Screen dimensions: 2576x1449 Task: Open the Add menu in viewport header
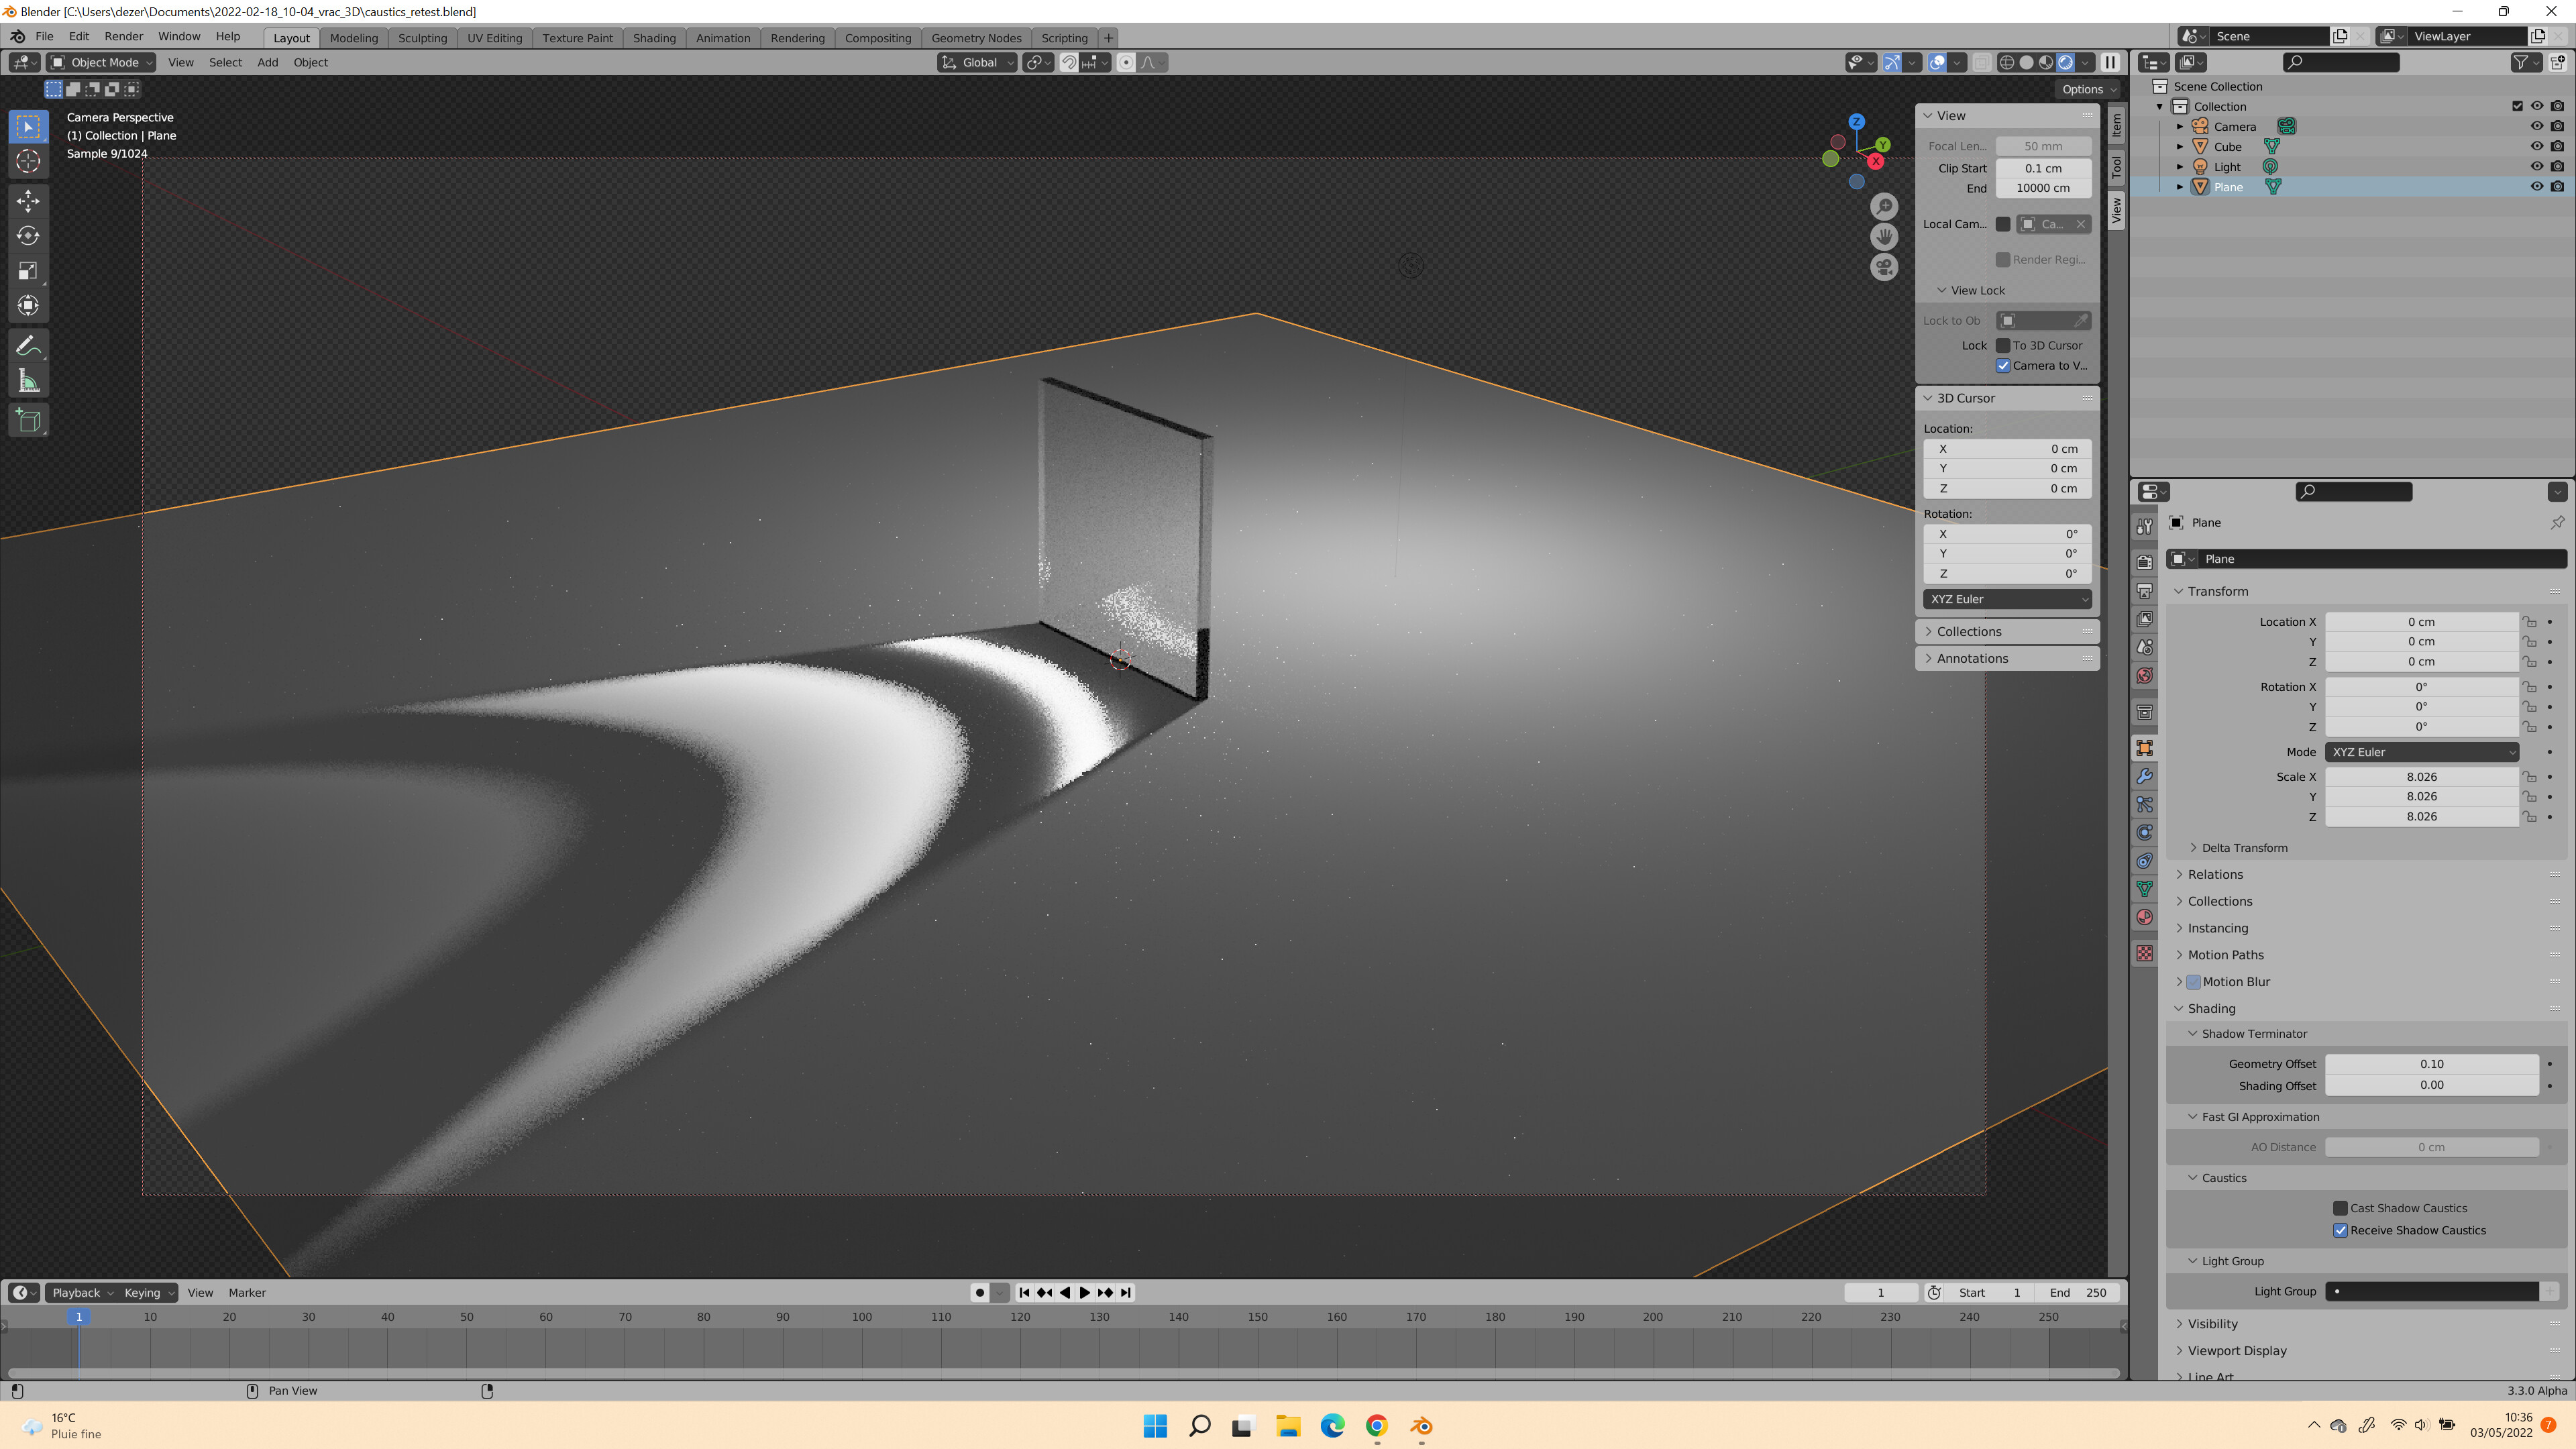click(x=267, y=62)
